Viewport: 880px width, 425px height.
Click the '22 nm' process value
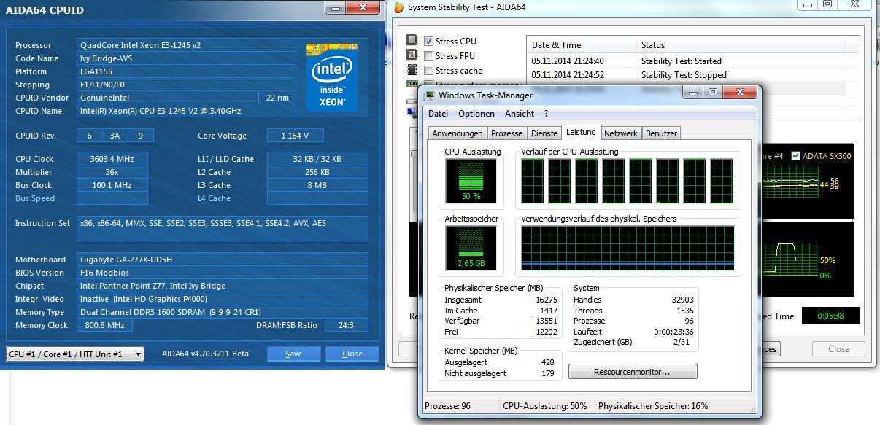(277, 98)
